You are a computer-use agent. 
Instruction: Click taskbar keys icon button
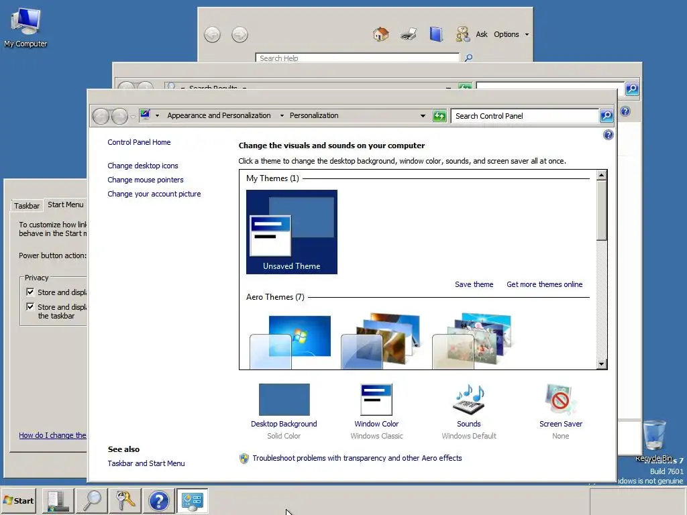point(125,500)
